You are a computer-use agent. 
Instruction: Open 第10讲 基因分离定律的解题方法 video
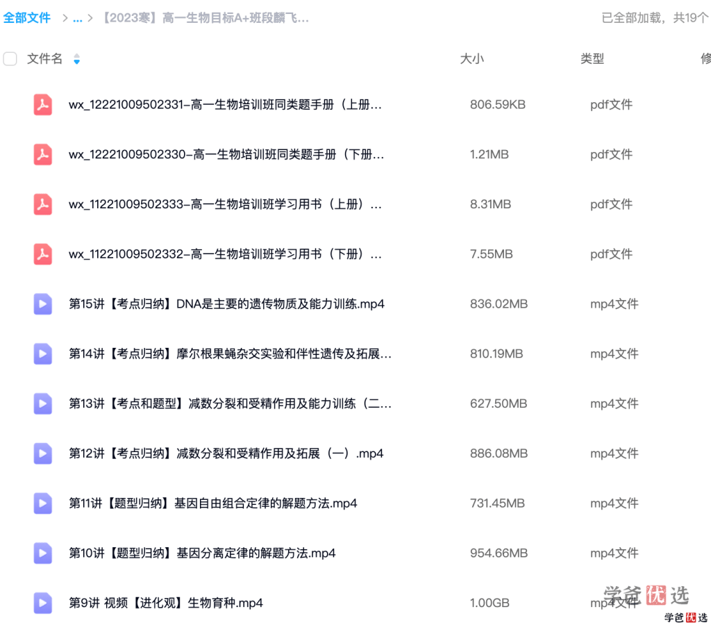(202, 553)
